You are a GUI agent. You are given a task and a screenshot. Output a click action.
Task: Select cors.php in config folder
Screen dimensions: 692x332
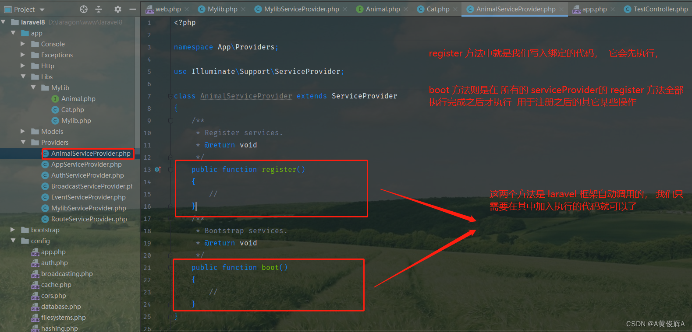[53, 296]
